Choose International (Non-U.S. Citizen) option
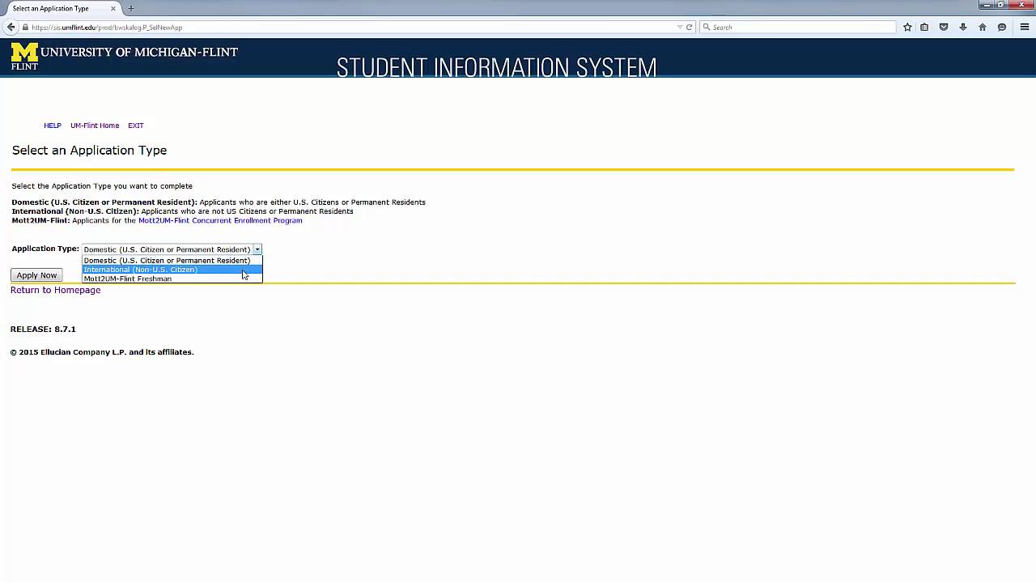This screenshot has width=1036, height=583. pyautogui.click(x=172, y=270)
